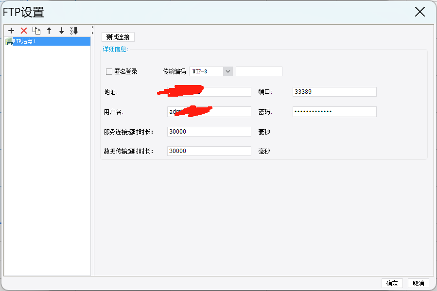
Task: Move FTP site down in list
Action: pyautogui.click(x=62, y=31)
